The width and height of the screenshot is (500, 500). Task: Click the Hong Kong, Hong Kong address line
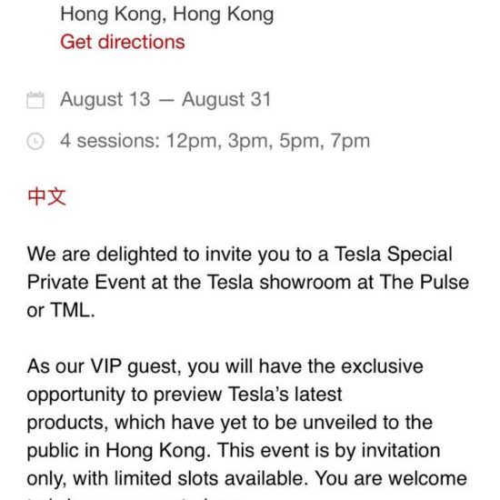(x=167, y=15)
